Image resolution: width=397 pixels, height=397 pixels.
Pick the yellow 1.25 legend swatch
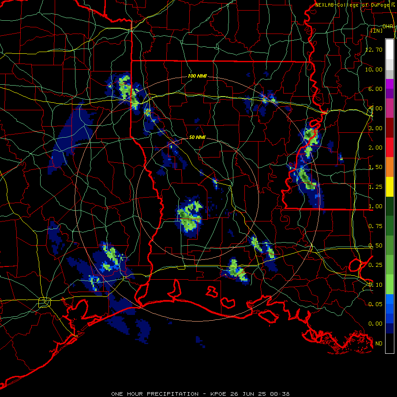pos(390,187)
